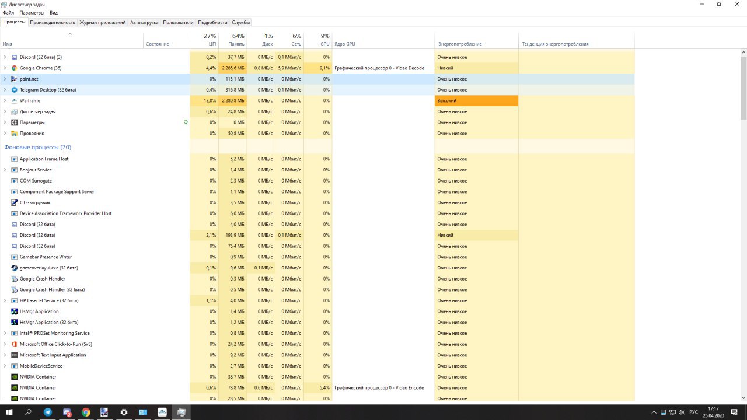
Task: Expand the Диспетчер задач process row
Action: (x=5, y=111)
